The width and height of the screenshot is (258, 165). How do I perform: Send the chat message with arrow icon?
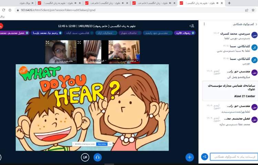pos(204,157)
